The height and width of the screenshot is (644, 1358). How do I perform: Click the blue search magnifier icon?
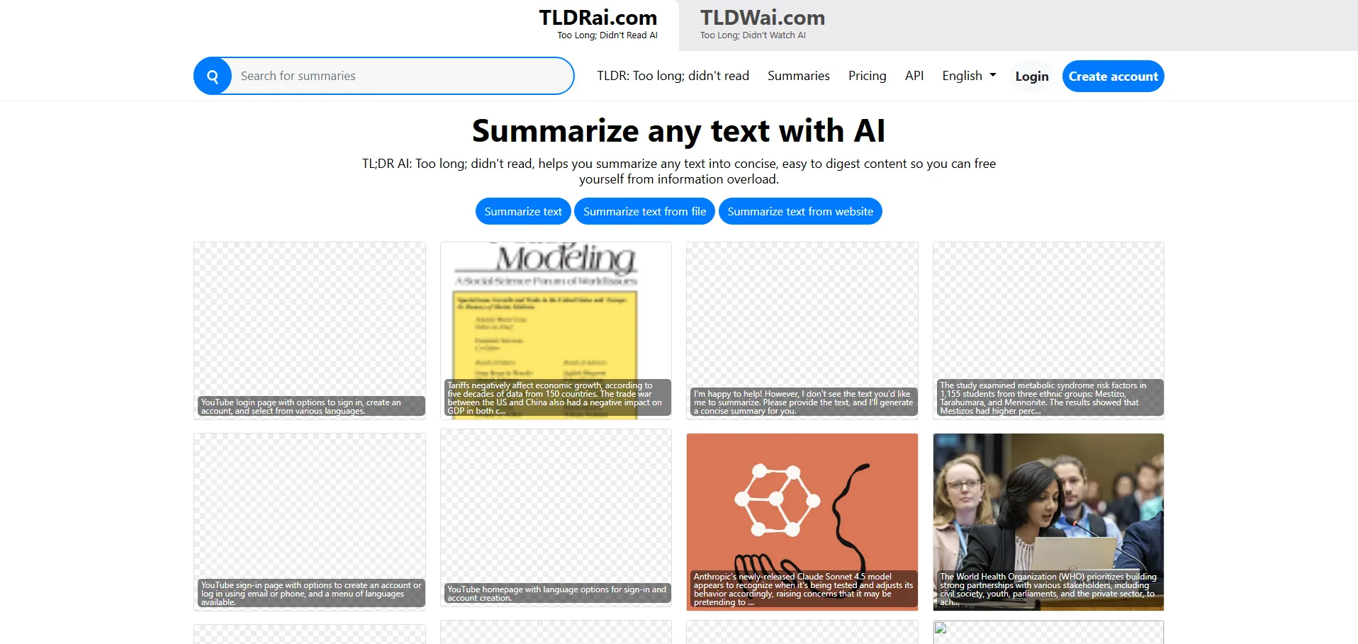click(213, 77)
